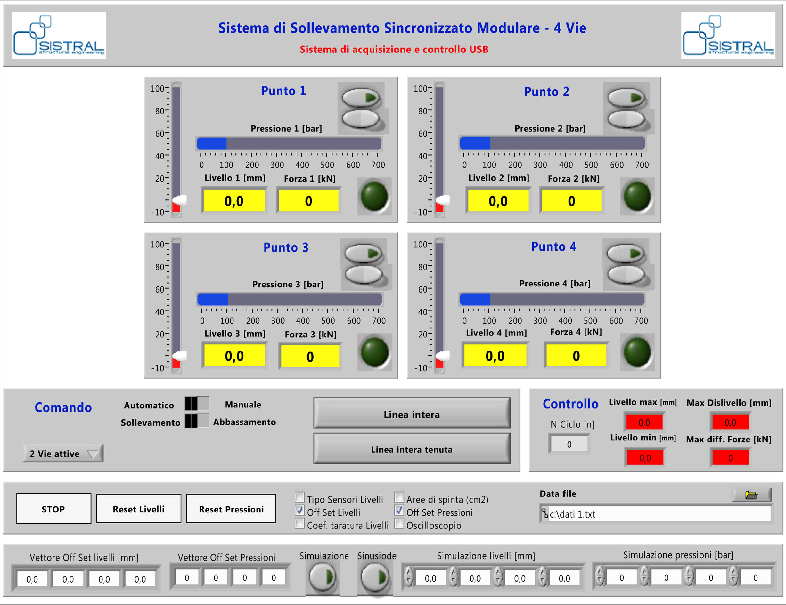Click the Livello 2 [mm] yellow display

[x=498, y=200]
